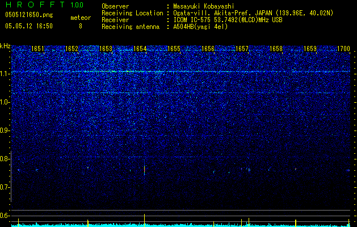Click the yellow meteor marker at 1700
357x227 pixels.
click(x=349, y=223)
